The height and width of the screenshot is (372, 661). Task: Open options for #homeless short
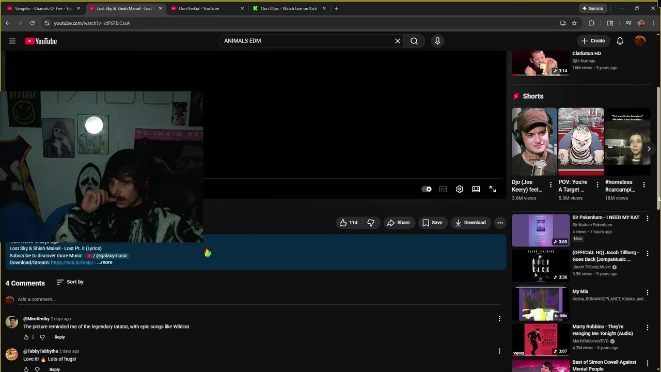(x=644, y=185)
